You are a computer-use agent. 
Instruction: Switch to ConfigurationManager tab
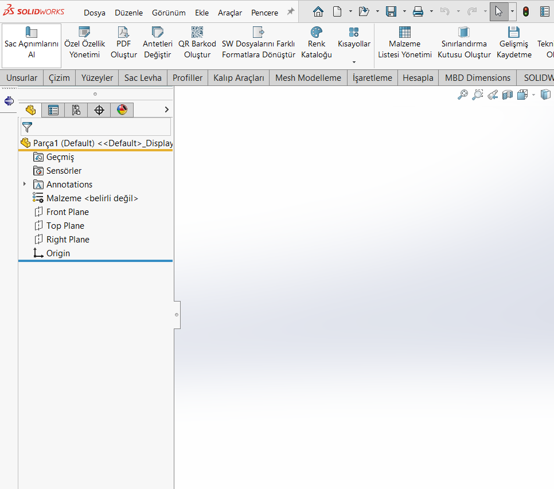(x=76, y=110)
